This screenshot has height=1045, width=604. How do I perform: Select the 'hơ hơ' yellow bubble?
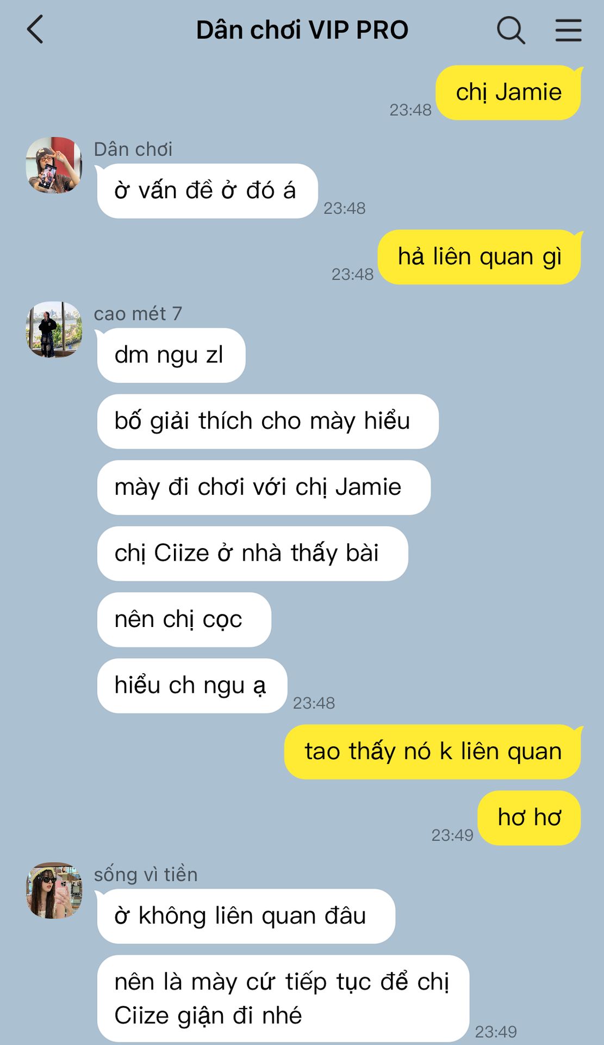tap(530, 818)
